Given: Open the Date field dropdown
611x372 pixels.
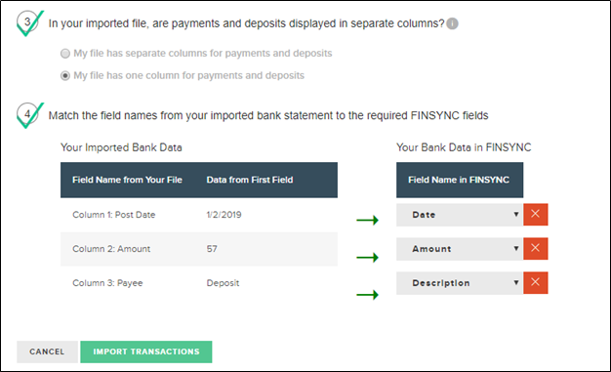Looking at the screenshot, I should click(460, 215).
